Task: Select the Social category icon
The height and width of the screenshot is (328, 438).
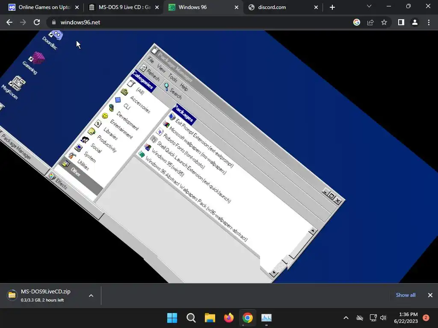Action: (85, 140)
